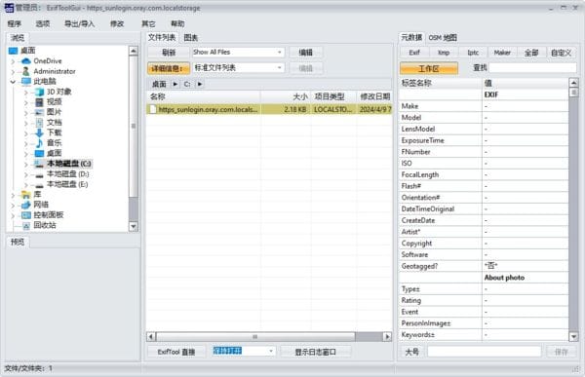Expand the Administrator tree node
585x377 pixels.
coord(13,71)
